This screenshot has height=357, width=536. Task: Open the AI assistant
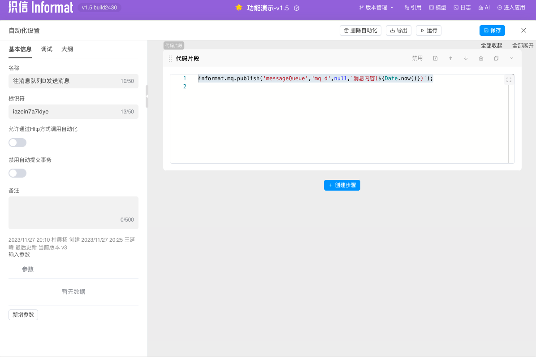pyautogui.click(x=484, y=7)
